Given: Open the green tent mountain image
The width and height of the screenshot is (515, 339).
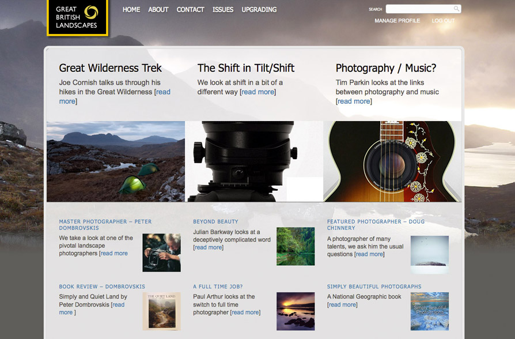Looking at the screenshot, I should click(116, 161).
